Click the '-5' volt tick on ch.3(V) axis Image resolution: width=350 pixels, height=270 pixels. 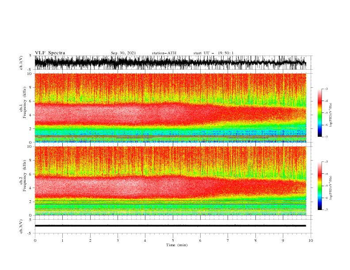pos(30,233)
